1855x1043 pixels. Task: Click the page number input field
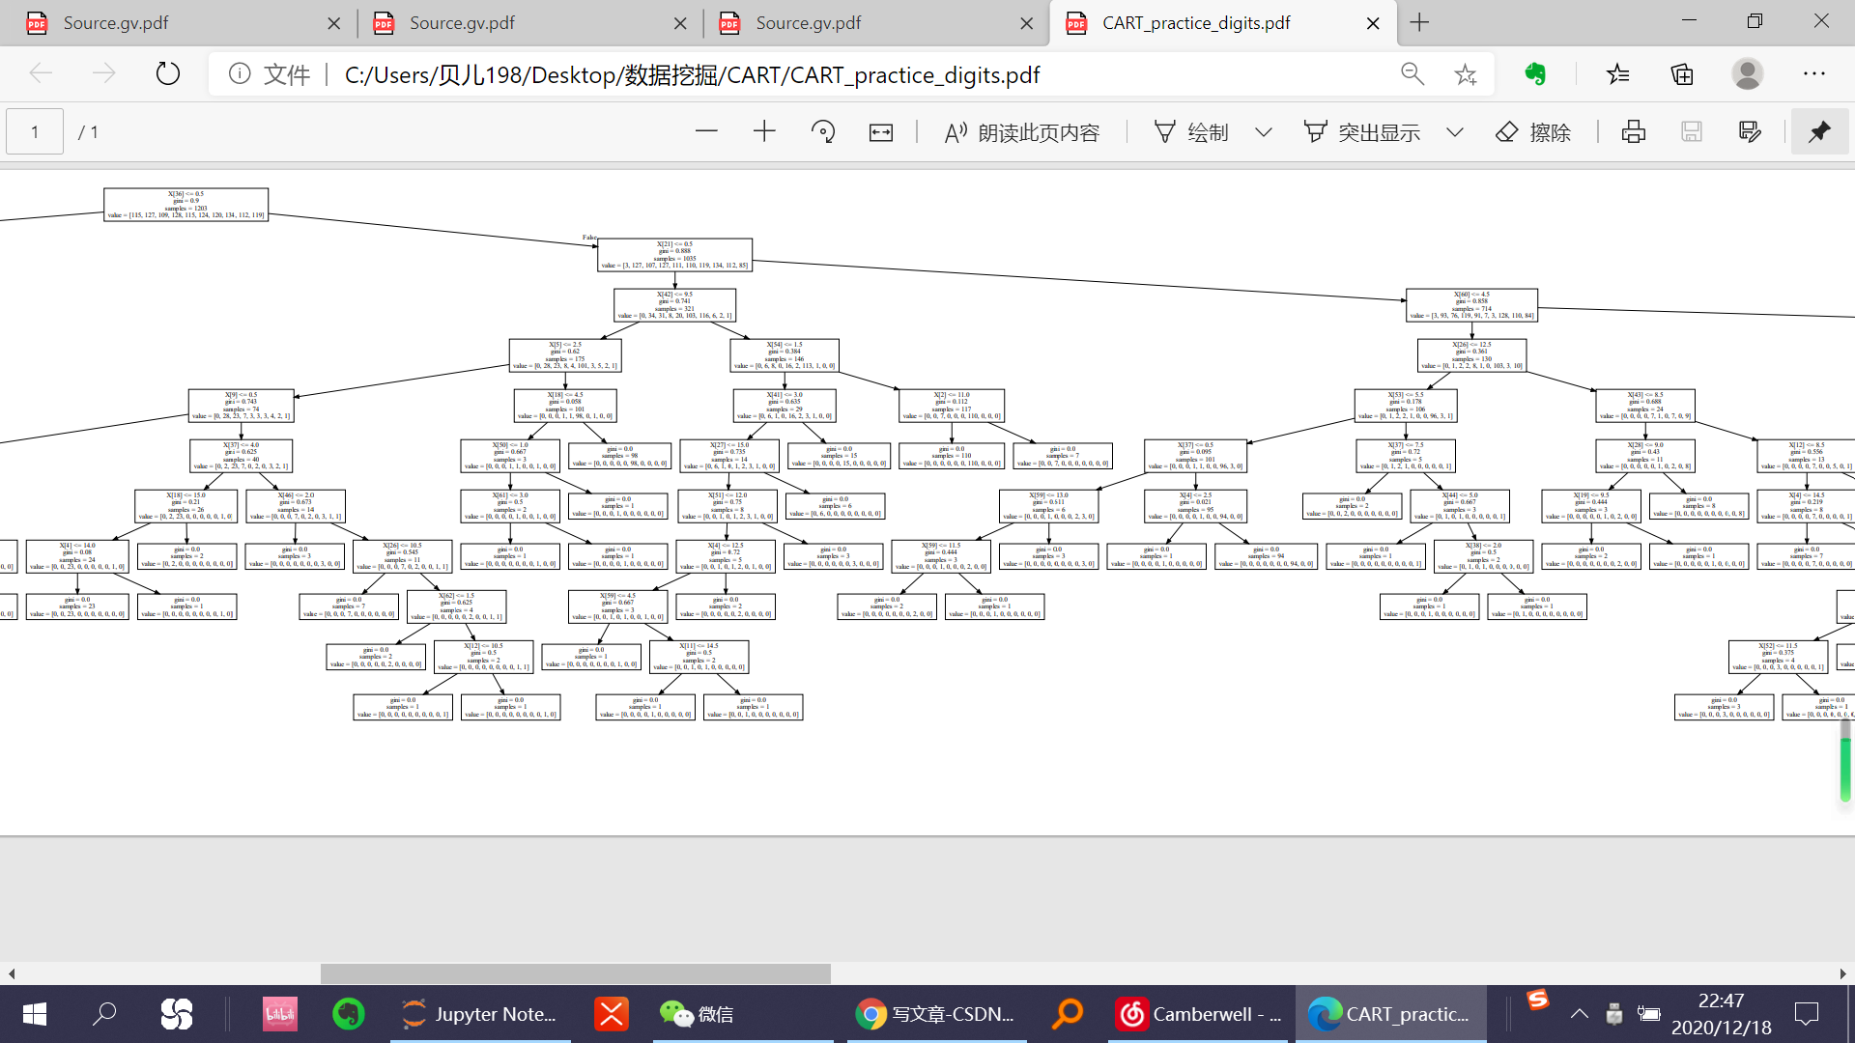click(x=35, y=132)
